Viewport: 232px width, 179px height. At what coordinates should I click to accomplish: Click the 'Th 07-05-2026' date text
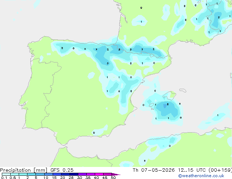[154, 170]
